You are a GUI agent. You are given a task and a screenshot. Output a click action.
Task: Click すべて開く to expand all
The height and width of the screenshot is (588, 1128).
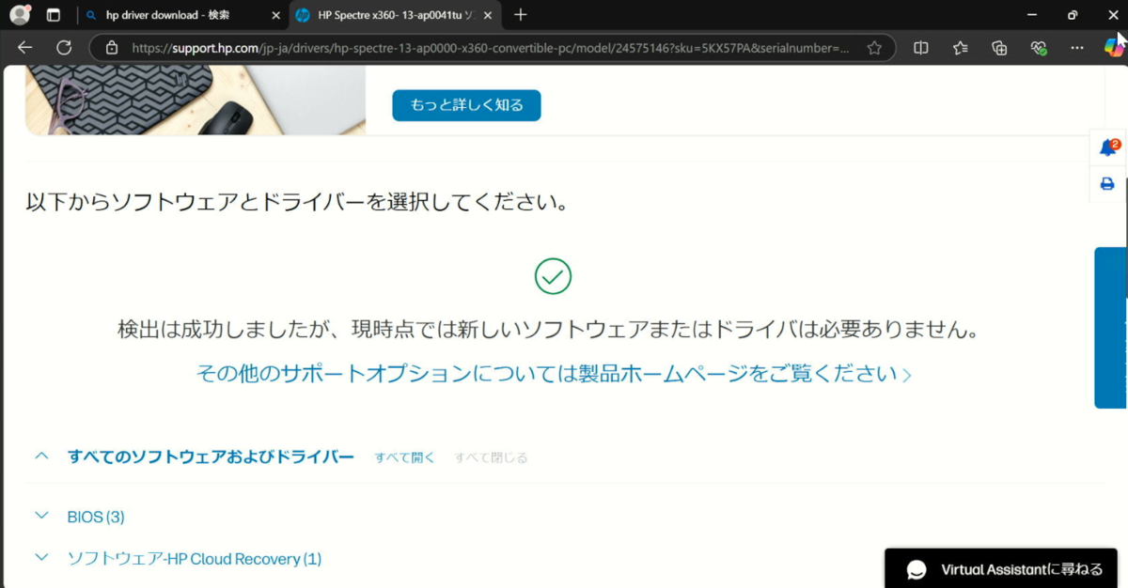(x=405, y=457)
